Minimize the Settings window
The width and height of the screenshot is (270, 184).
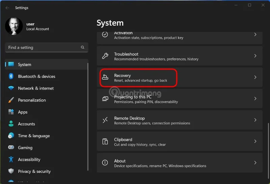pos(236,5)
